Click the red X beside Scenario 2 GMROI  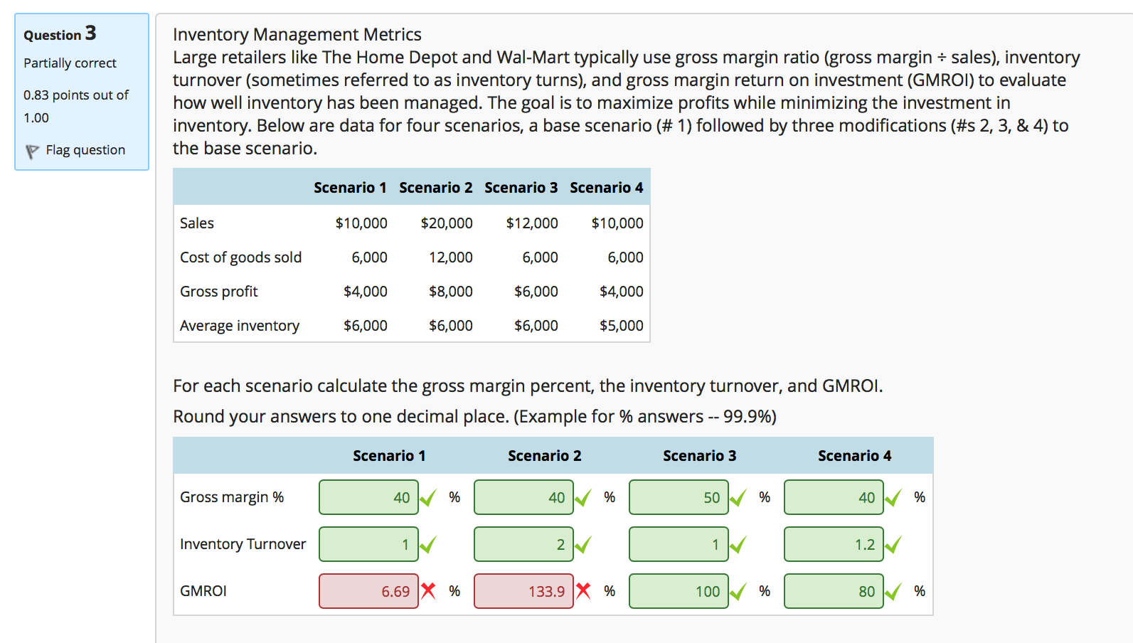pyautogui.click(x=583, y=590)
